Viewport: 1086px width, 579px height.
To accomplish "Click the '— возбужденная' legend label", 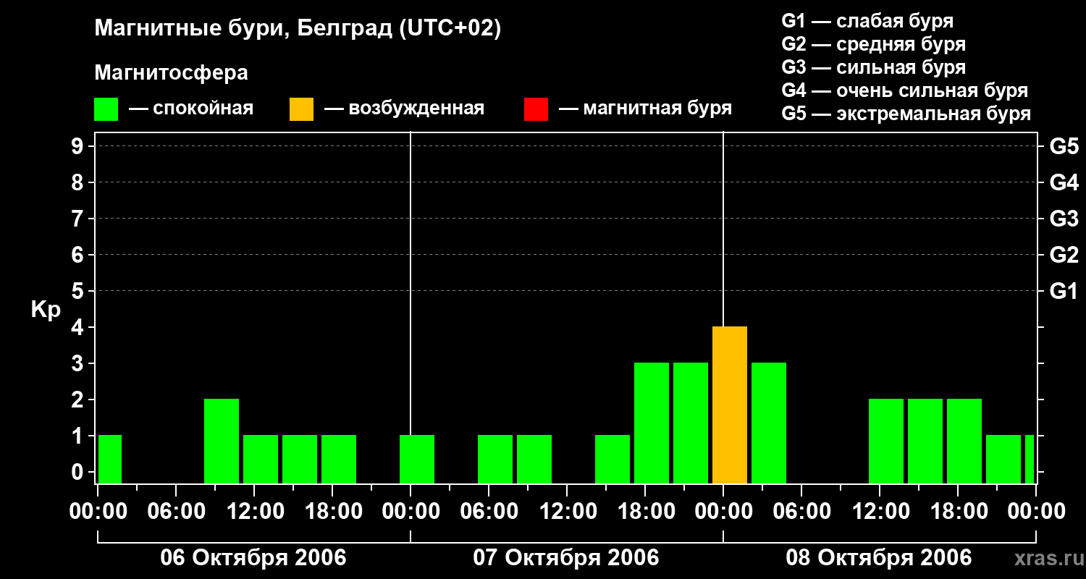I will point(404,109).
